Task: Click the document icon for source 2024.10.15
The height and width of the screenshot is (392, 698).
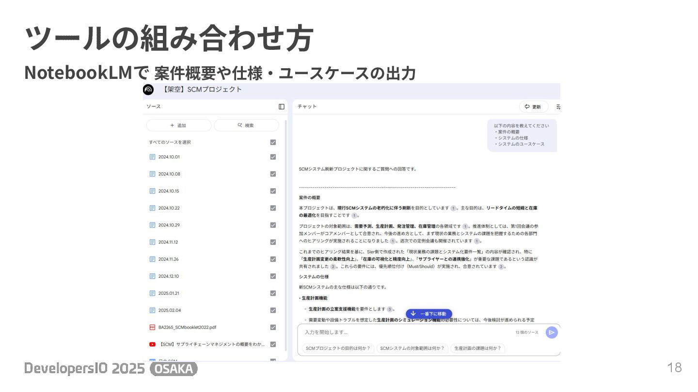Action: 152,191
